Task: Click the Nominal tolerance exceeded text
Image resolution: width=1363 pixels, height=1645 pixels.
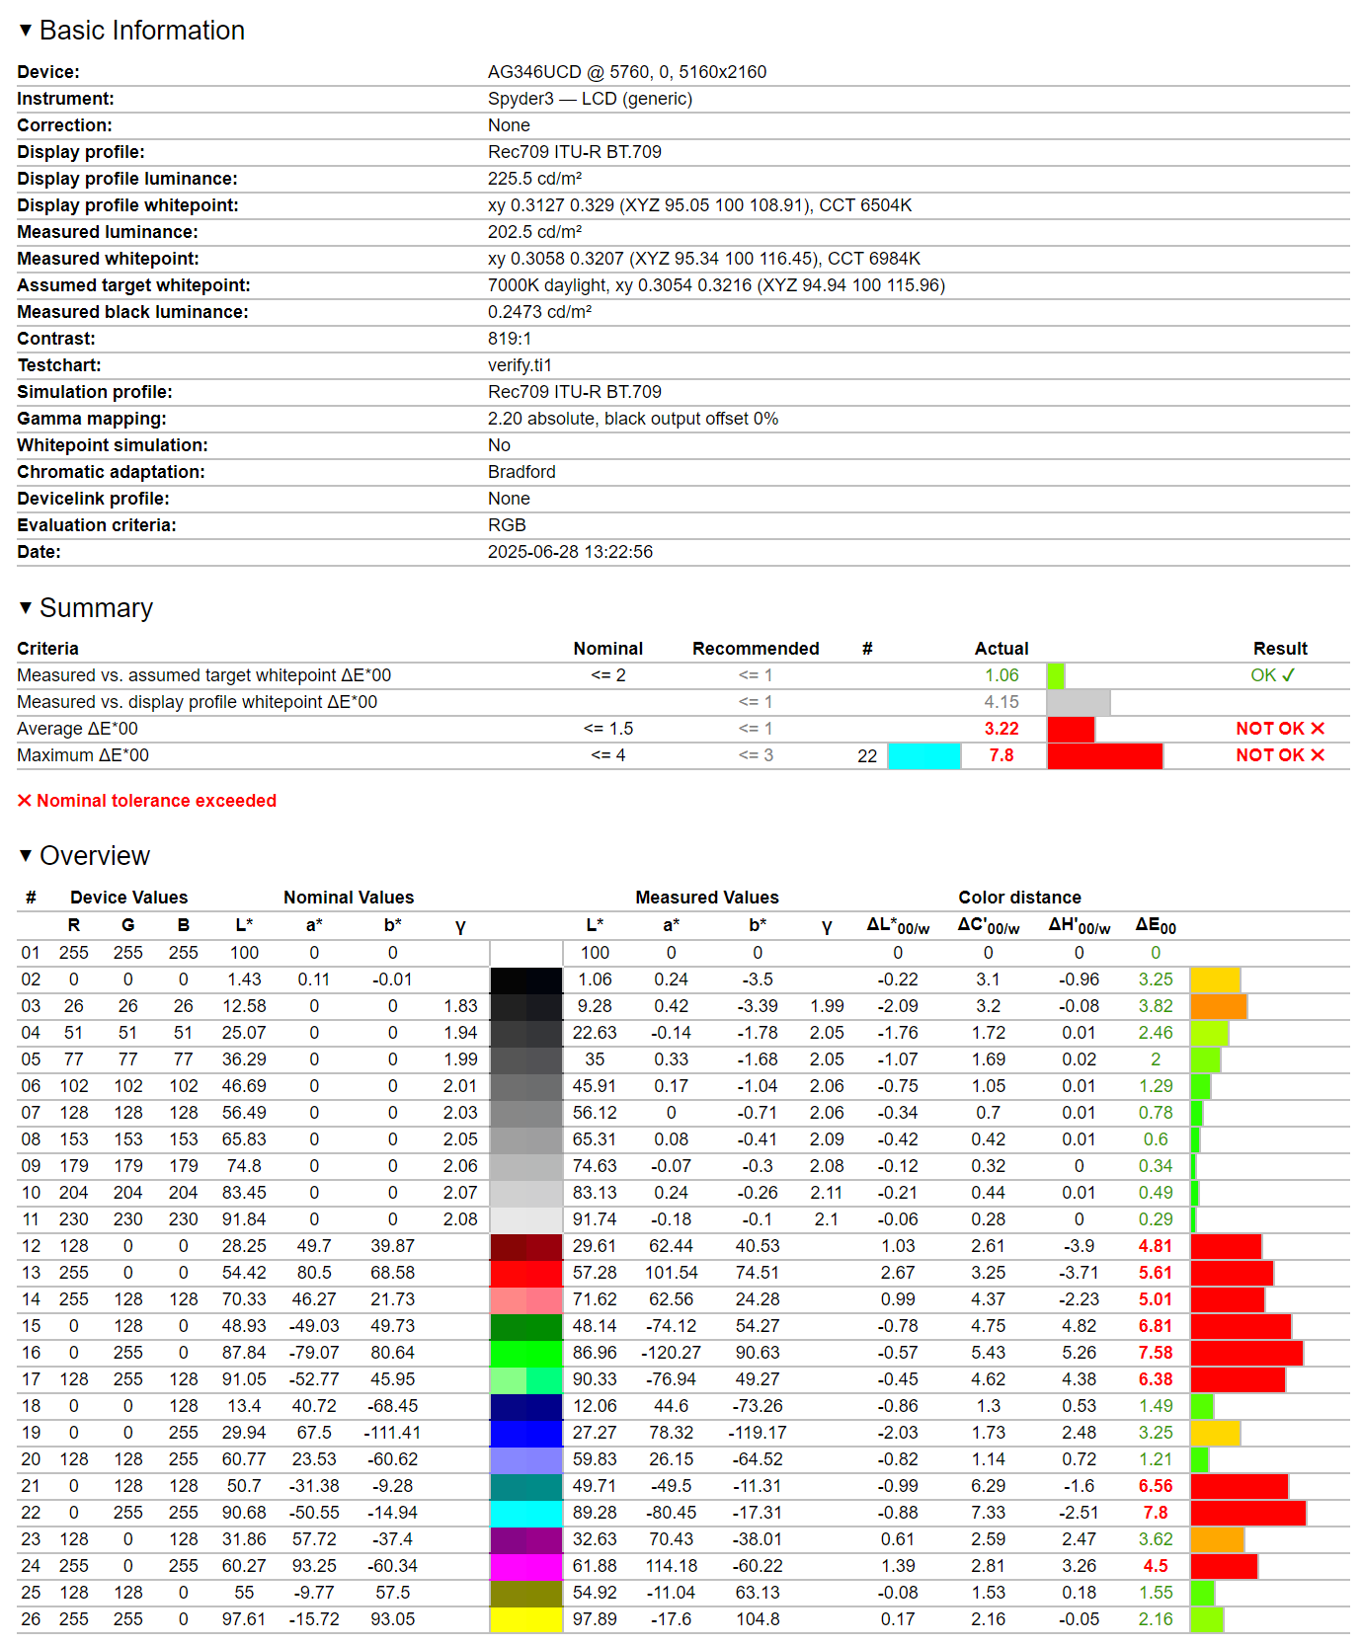Action: (156, 801)
